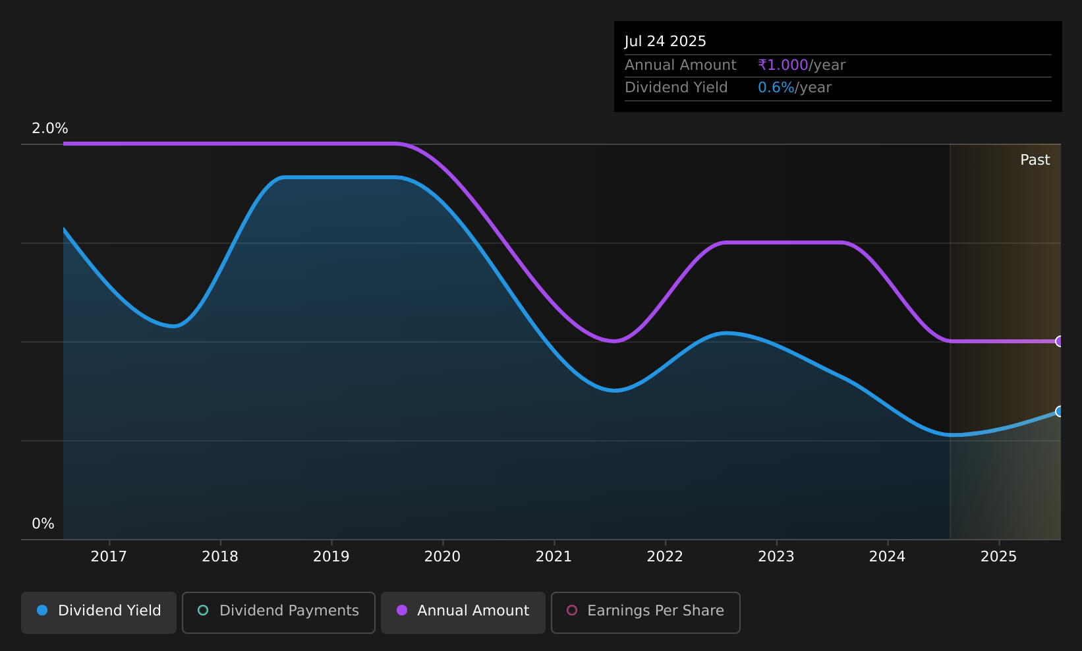Toggle the Dividend Yield legend button
This screenshot has width=1082, height=651.
tap(99, 612)
